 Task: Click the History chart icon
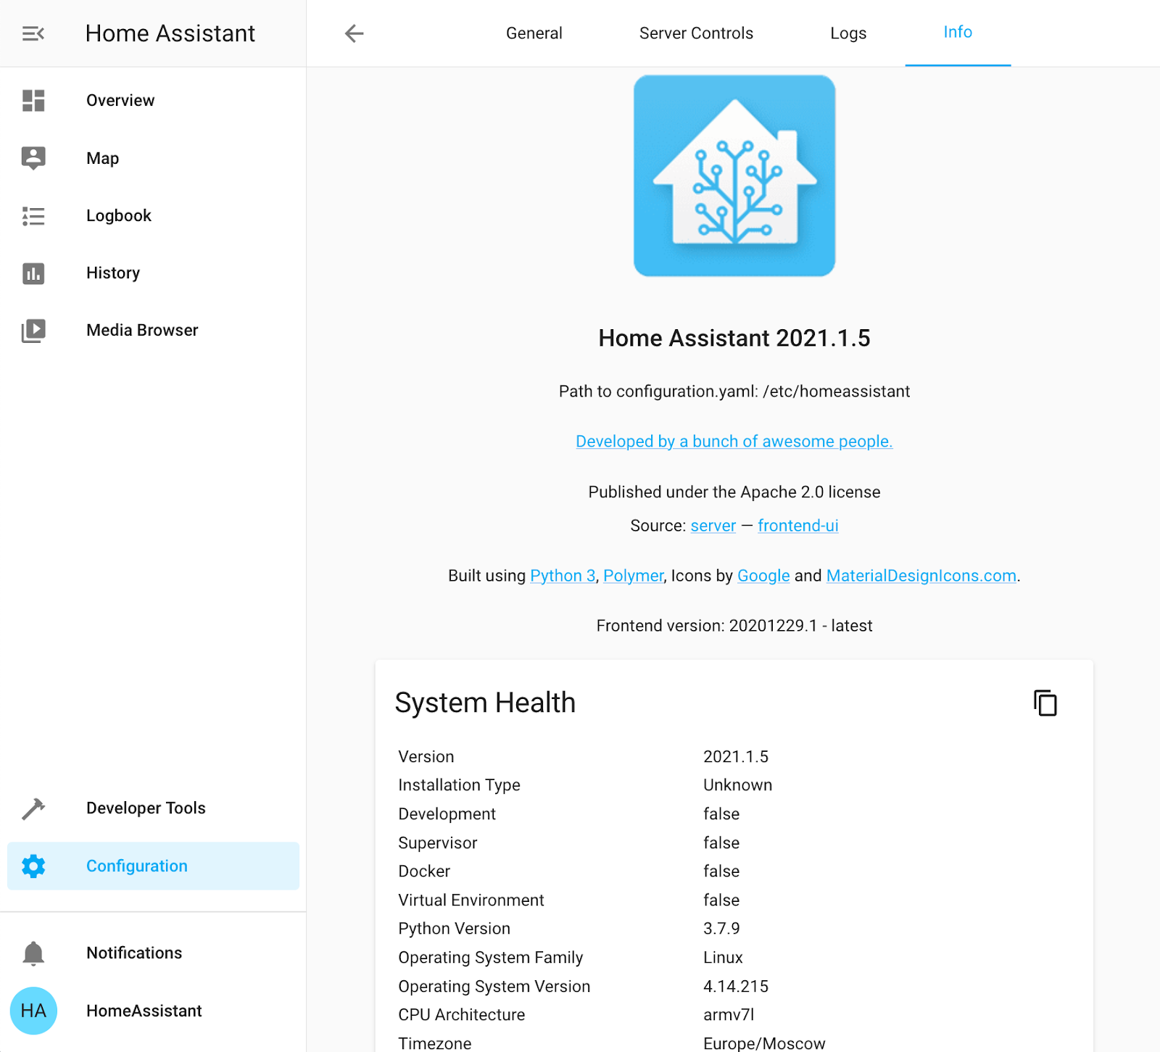(x=33, y=273)
